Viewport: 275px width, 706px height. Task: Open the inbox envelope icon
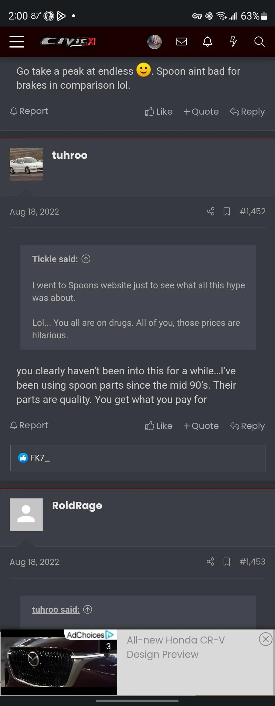click(181, 42)
